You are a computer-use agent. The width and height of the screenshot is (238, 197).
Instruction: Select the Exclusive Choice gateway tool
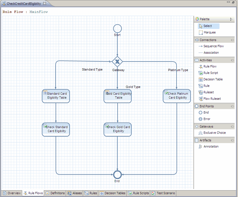click(214, 133)
